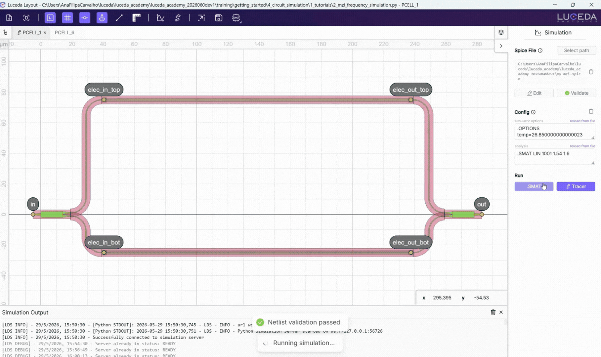Toggle the ports display button
The image size is (601, 357).
tap(85, 18)
